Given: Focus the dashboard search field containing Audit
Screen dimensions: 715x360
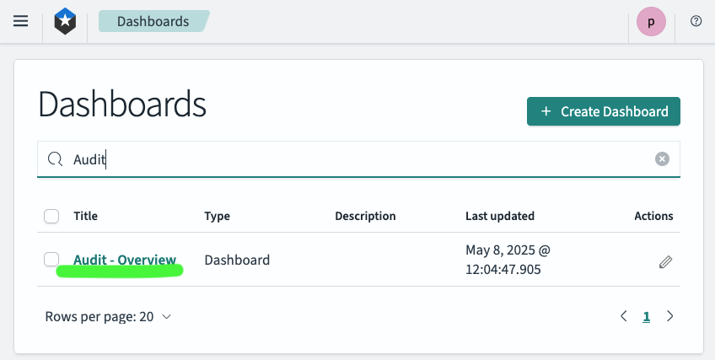Looking at the screenshot, I should [358, 159].
